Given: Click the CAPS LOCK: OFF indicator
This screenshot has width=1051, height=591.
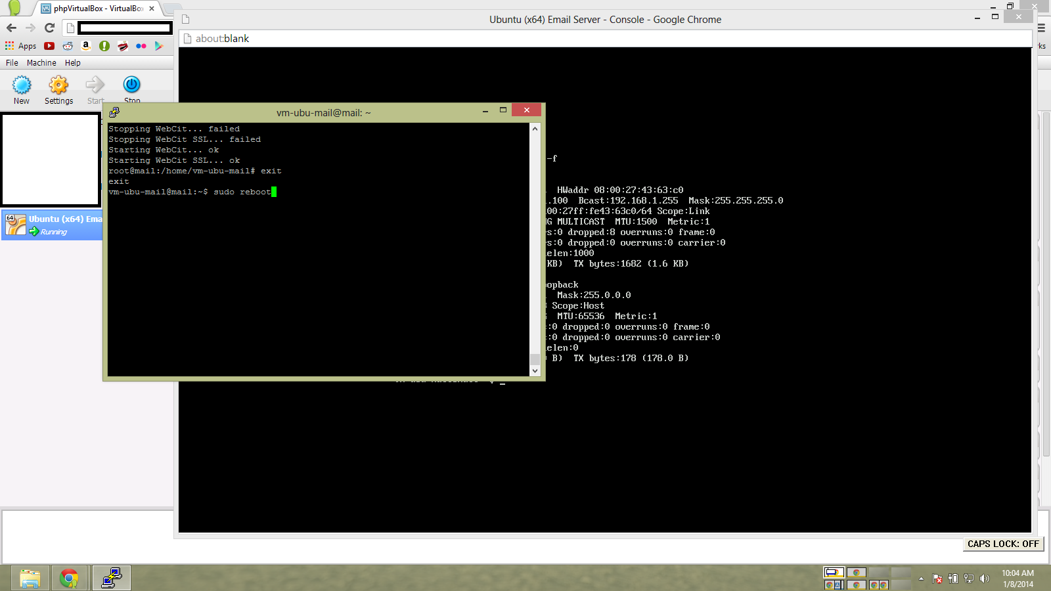Looking at the screenshot, I should 1003,544.
